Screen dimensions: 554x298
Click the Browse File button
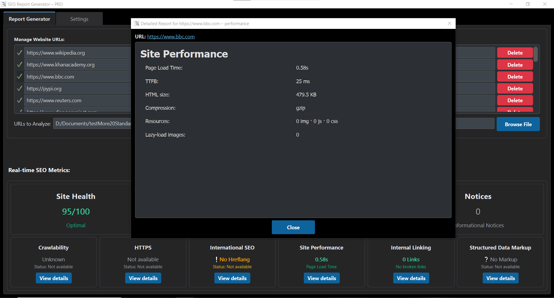518,124
